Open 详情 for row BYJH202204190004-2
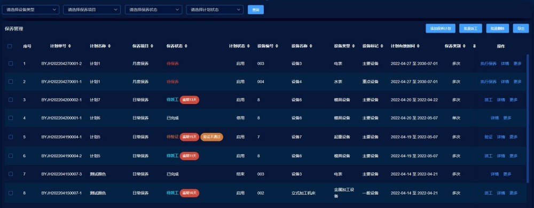The image size is (534, 208). pyautogui.click(x=501, y=156)
